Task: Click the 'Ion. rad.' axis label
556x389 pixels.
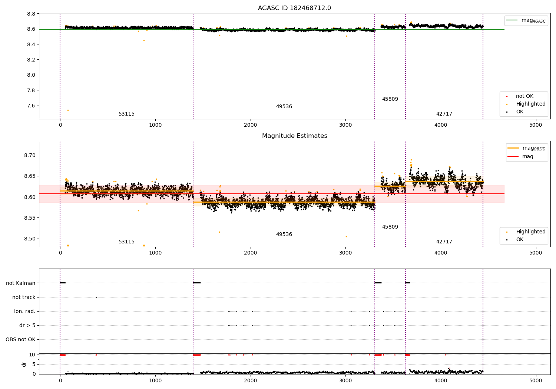Action: pyautogui.click(x=25, y=312)
